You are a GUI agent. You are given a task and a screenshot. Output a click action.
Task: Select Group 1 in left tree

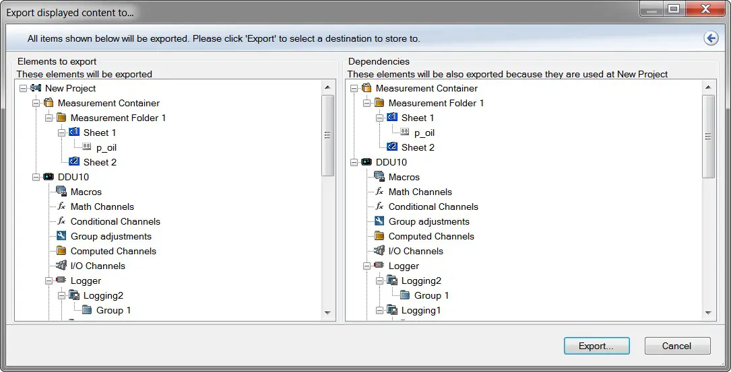click(113, 310)
